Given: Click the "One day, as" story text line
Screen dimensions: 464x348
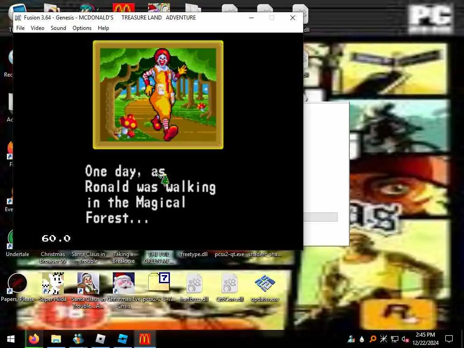Looking at the screenshot, I should 125,171.
